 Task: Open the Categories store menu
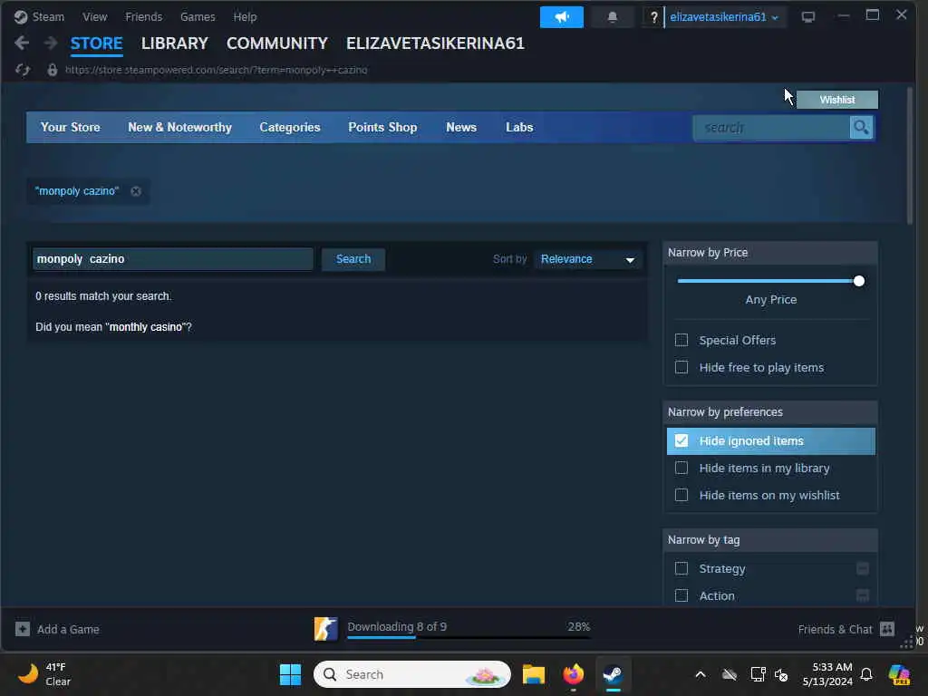pos(289,127)
